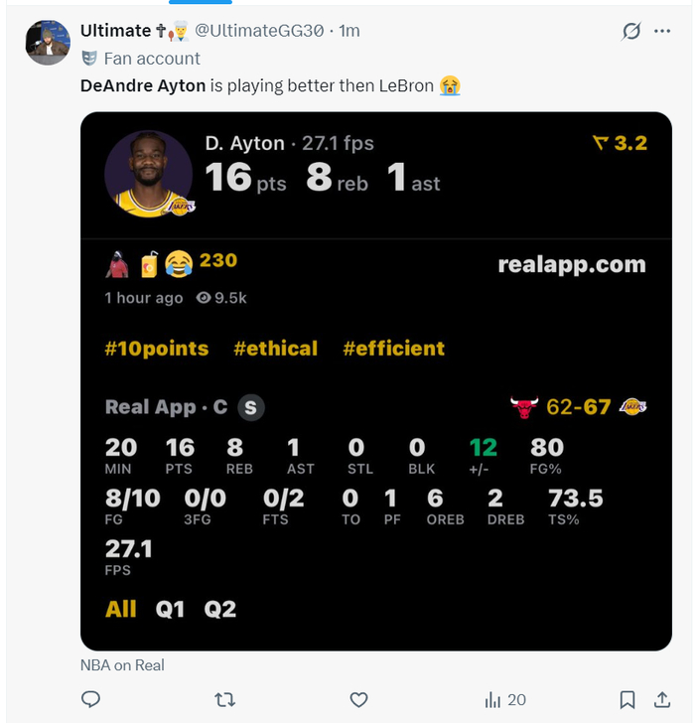Switch to the Q2 stats tab
This screenshot has height=723, width=695.
[220, 609]
